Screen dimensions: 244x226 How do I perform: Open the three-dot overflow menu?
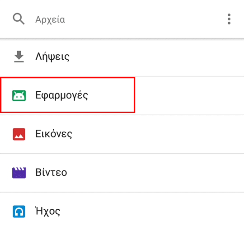click(229, 19)
